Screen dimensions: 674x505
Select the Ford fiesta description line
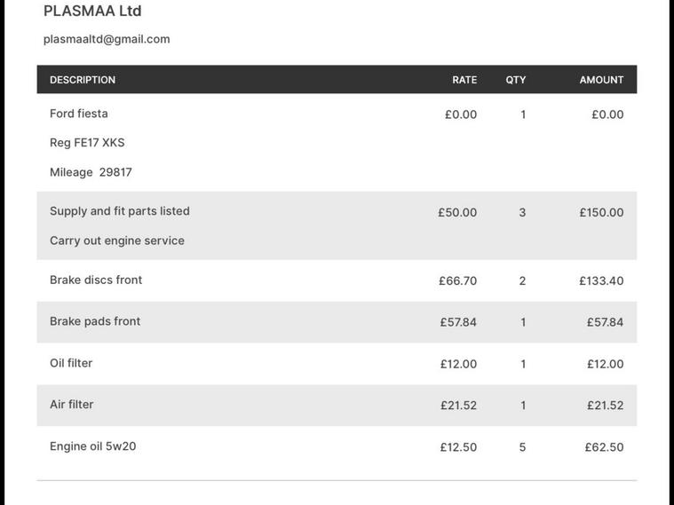79,114
